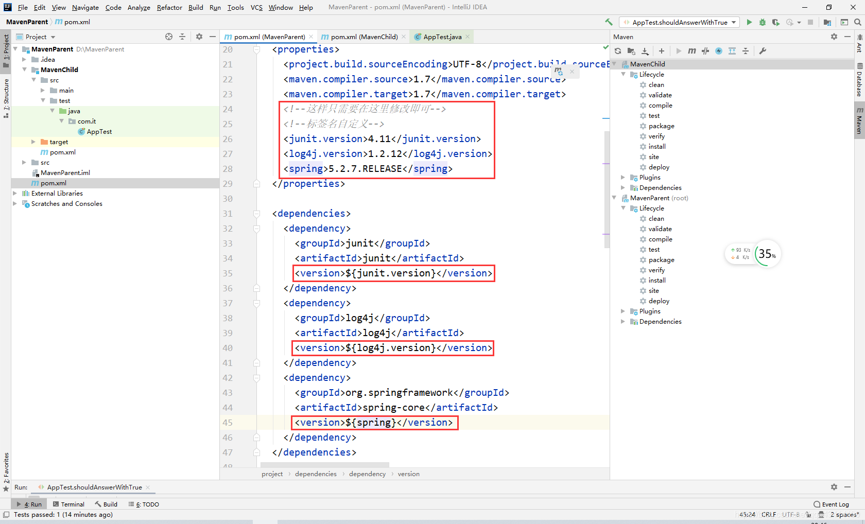Open the Event Log

tap(831, 504)
